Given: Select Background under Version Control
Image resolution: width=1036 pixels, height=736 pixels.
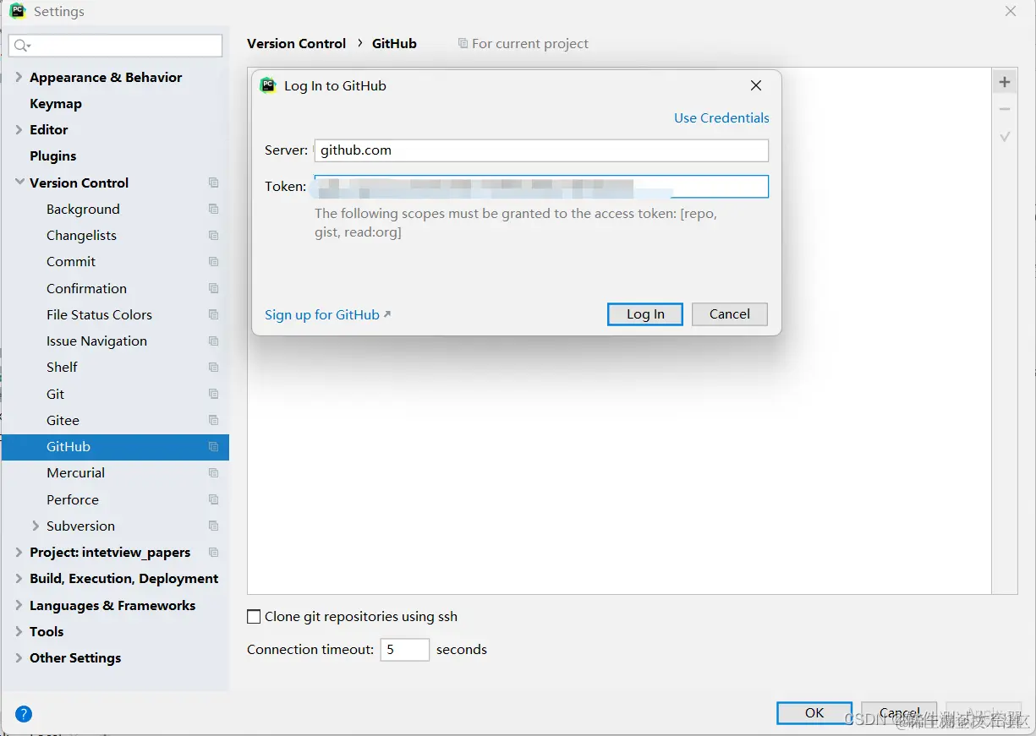Looking at the screenshot, I should (x=83, y=209).
